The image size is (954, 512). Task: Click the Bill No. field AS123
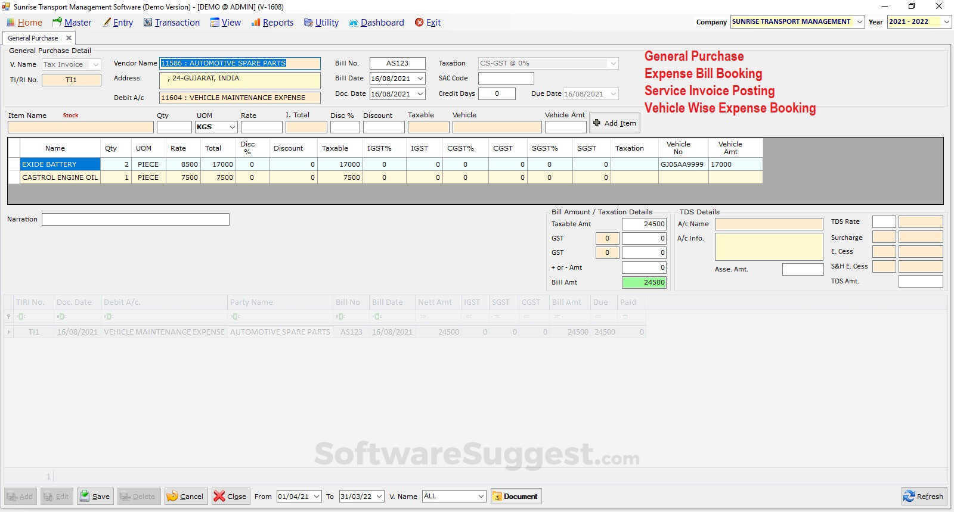tap(398, 63)
